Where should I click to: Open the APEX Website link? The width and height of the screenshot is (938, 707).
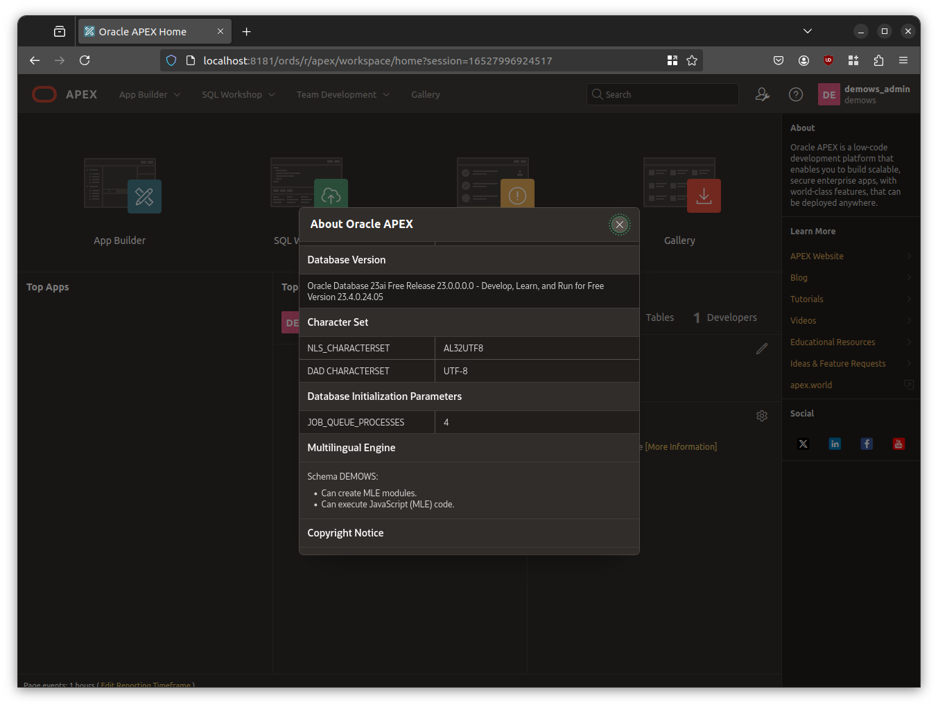click(817, 256)
